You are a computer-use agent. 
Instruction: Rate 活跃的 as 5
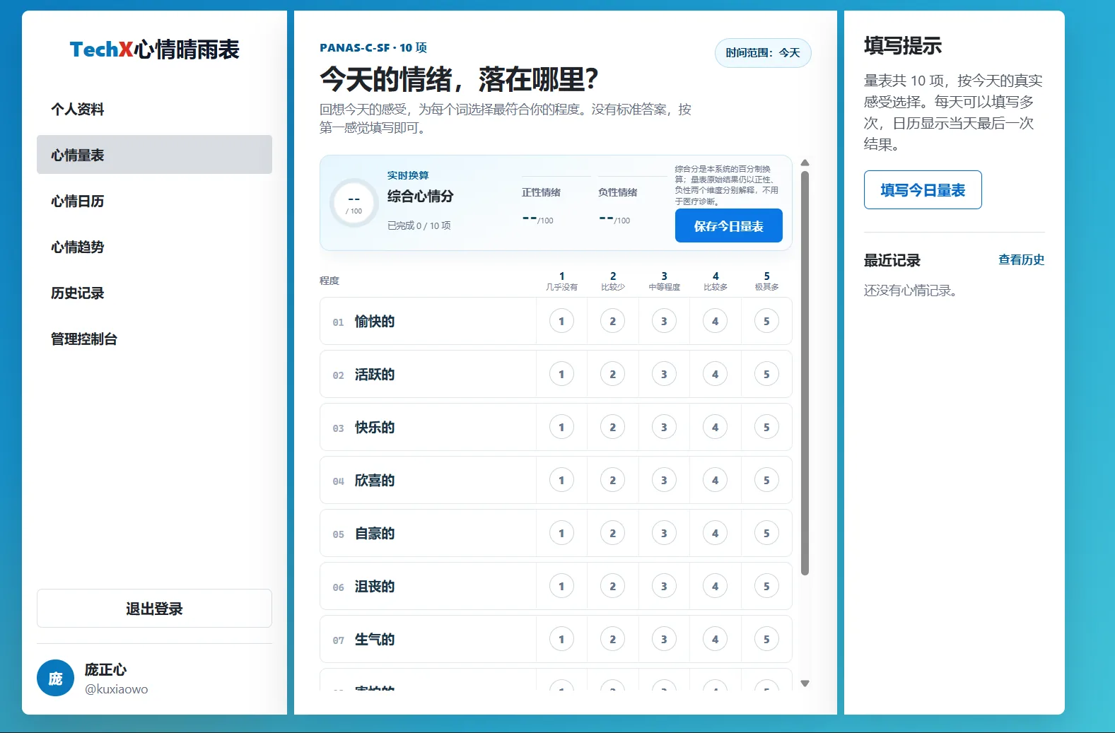pos(766,374)
